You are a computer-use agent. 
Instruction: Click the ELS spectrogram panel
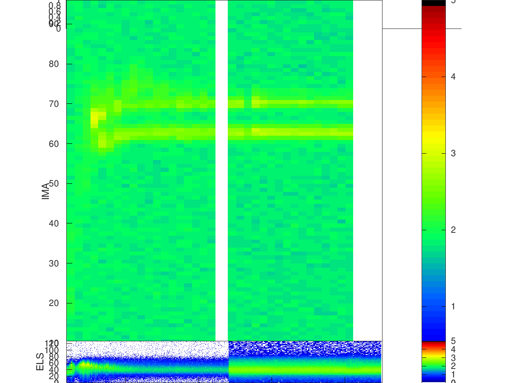224,362
